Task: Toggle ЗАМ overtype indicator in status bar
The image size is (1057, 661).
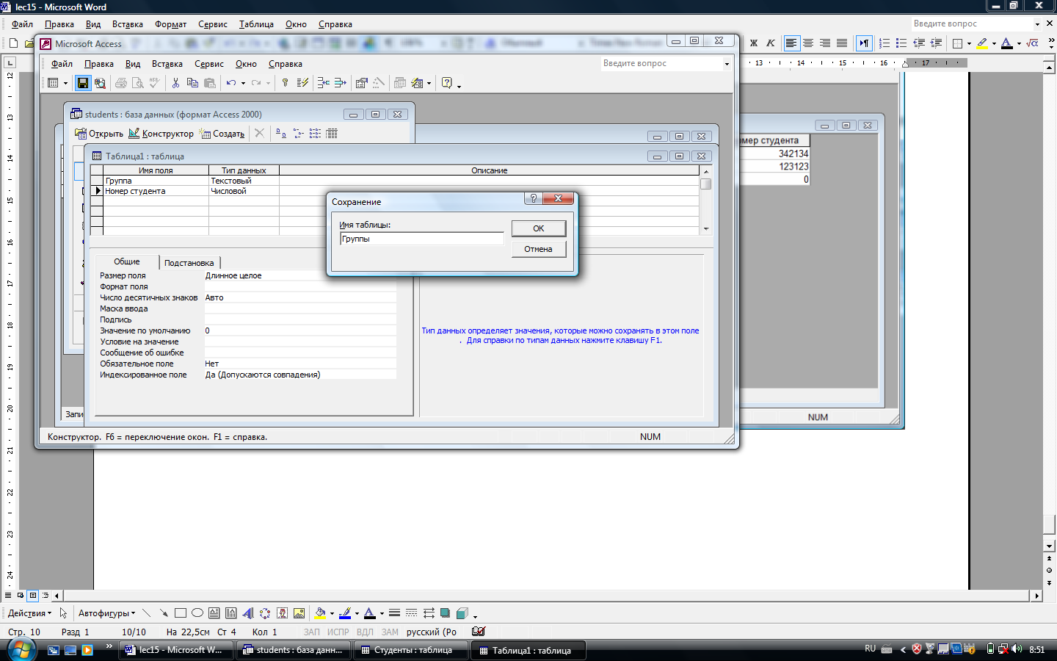Action: (390, 632)
